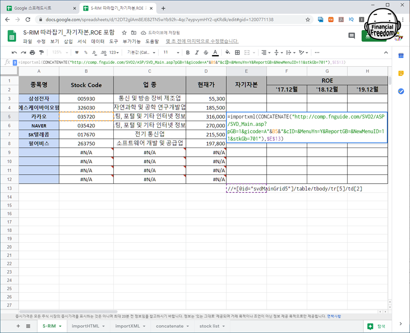This screenshot has width=410, height=333.
Task: Open vertical align dropdown
Action: pos(278,53)
